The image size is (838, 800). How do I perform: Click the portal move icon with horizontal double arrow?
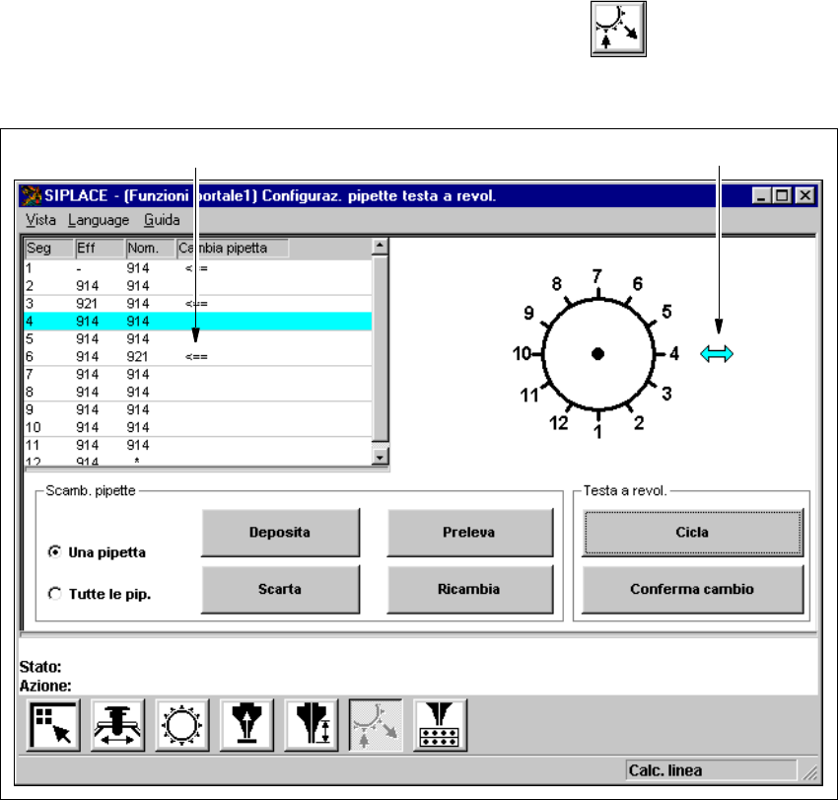click(117, 723)
